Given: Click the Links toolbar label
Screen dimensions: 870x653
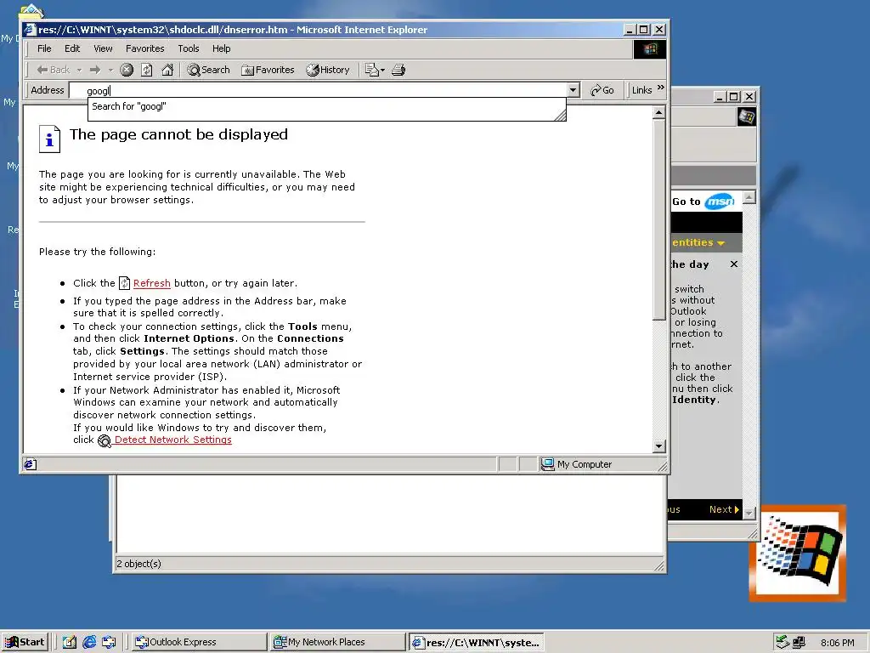Looking at the screenshot, I should [642, 90].
